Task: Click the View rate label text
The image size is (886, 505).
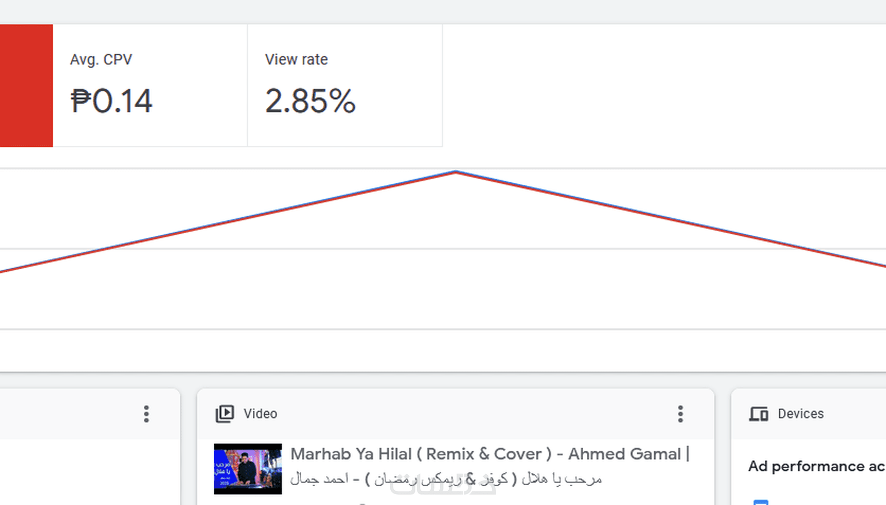Action: click(x=296, y=59)
